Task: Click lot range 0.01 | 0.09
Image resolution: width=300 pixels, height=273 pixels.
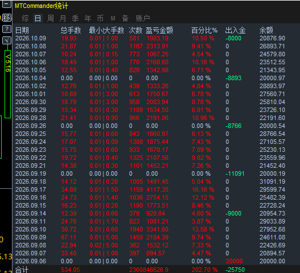Action: pyautogui.click(x=103, y=142)
